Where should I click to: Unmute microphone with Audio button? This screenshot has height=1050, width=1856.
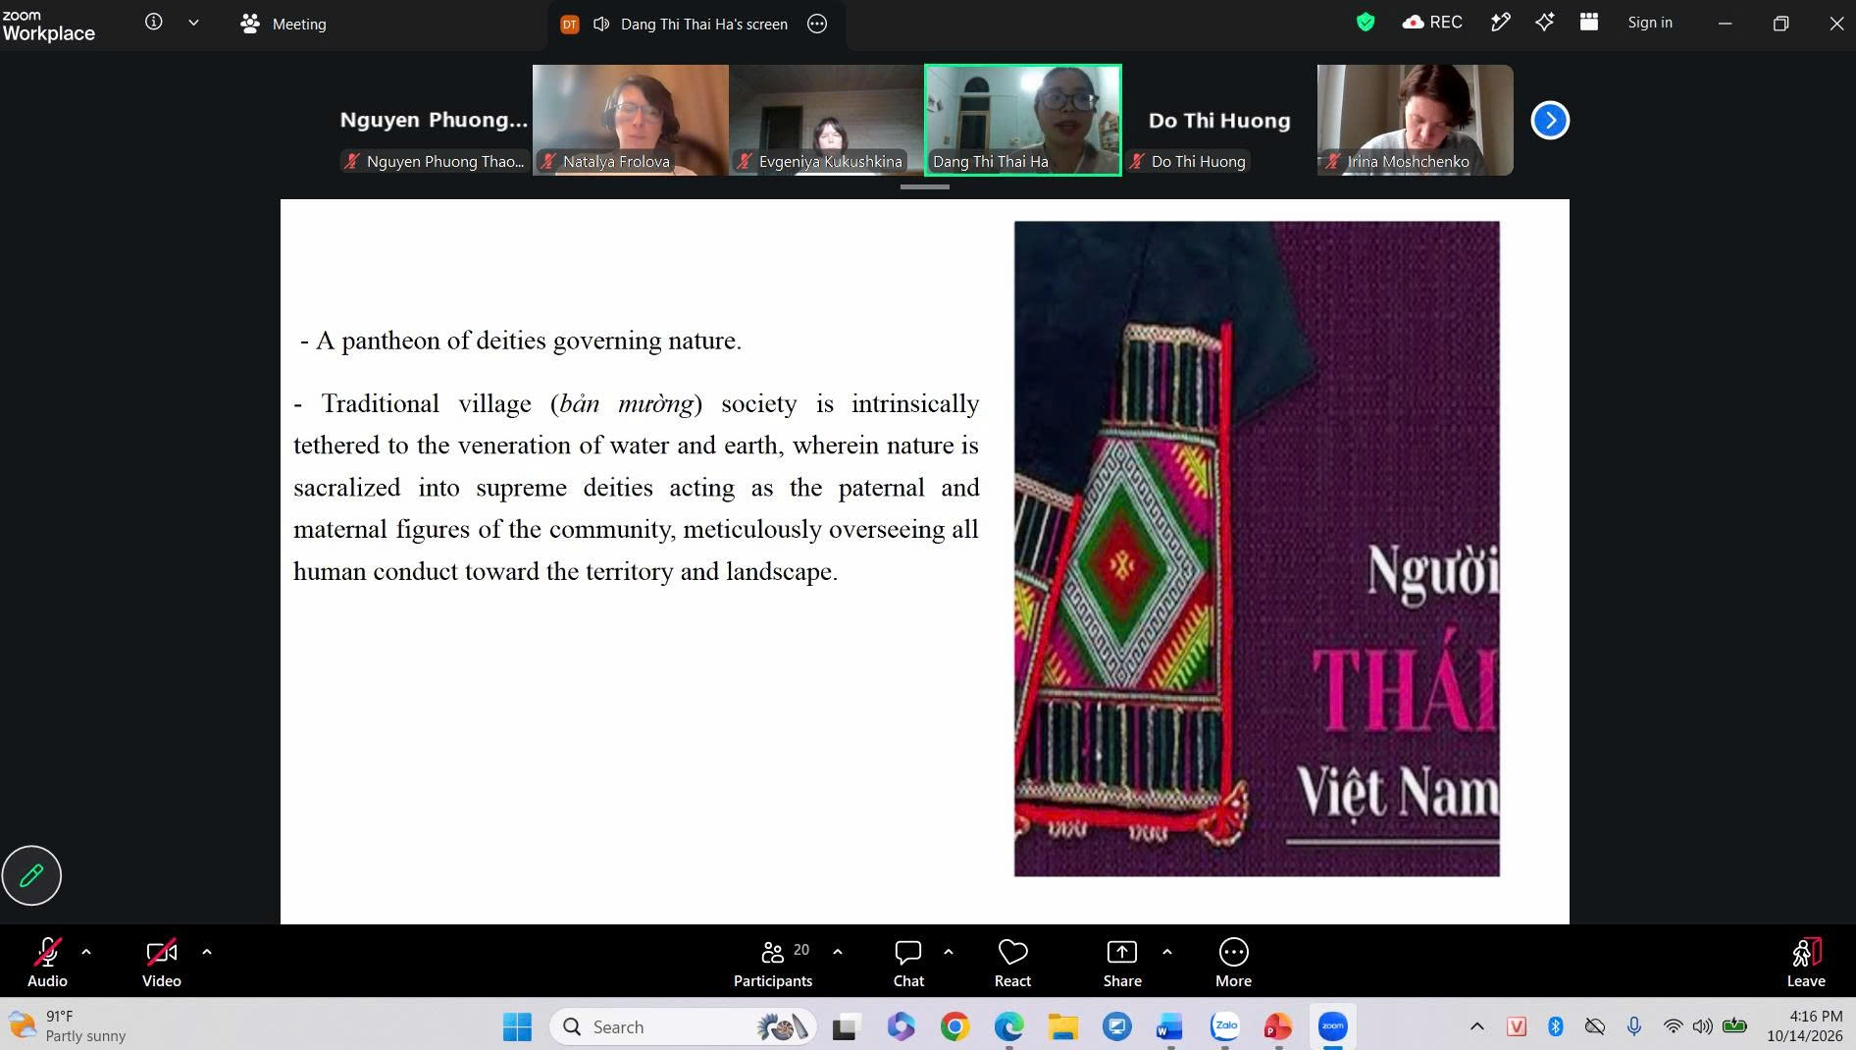(47, 962)
